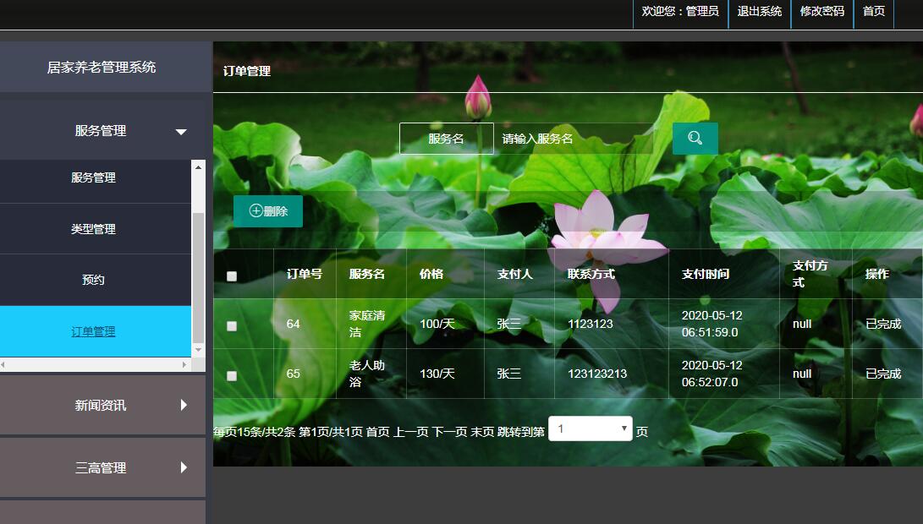The height and width of the screenshot is (524, 923).
Task: Click 已完成 status for order 64
Action: (883, 324)
